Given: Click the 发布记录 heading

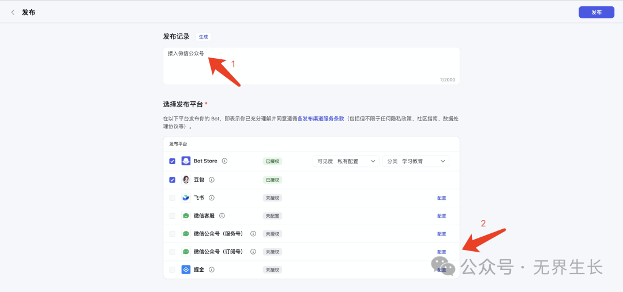Looking at the screenshot, I should 176,36.
